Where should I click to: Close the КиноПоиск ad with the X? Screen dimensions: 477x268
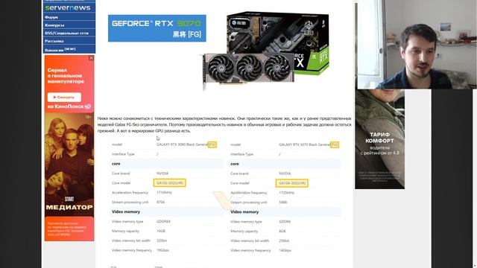pyautogui.click(x=91, y=58)
